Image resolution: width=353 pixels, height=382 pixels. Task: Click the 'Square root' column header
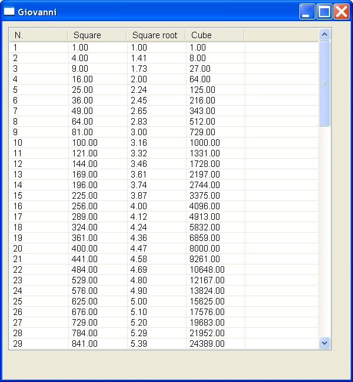click(x=156, y=35)
